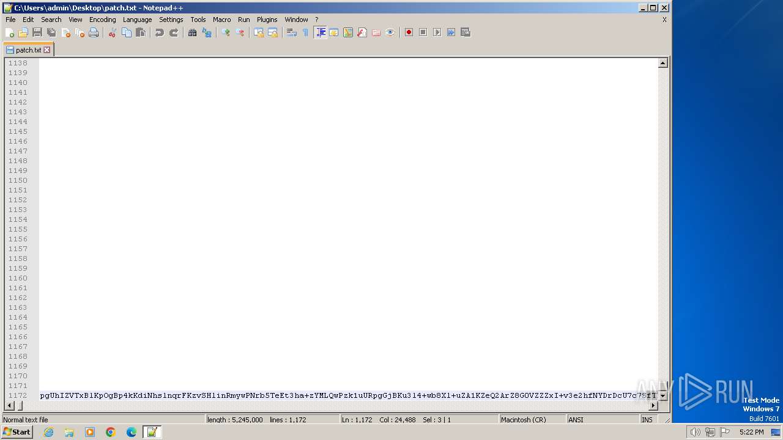Toggle synchronize horizontal scrolling
Screen dimensions: 783x440
pos(273,32)
